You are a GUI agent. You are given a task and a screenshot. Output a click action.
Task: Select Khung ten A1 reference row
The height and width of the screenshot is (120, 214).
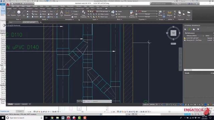(199, 40)
